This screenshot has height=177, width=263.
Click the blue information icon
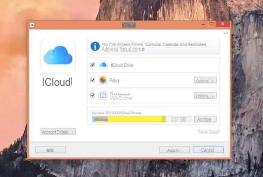[95, 46]
